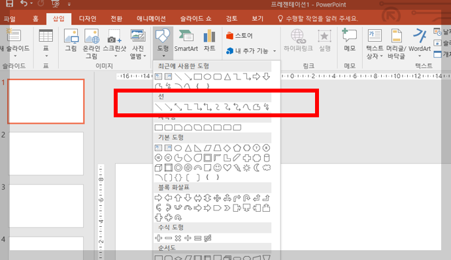Pick the pie (partial circle) shape
451x260 pixels.
(x=178, y=158)
